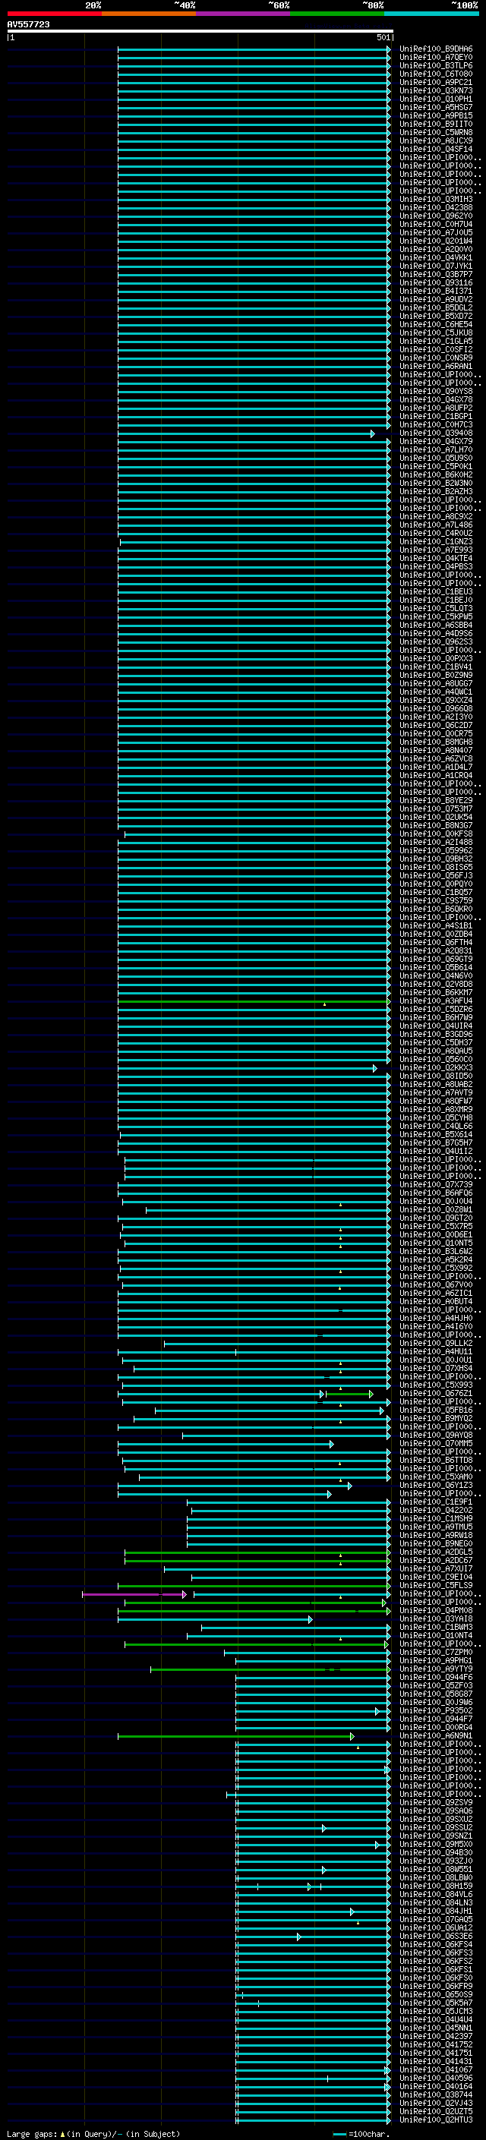Select hit label UniRef100_A5HSG7
Image resolution: width=486 pixels, height=2140 pixels.
436,107
